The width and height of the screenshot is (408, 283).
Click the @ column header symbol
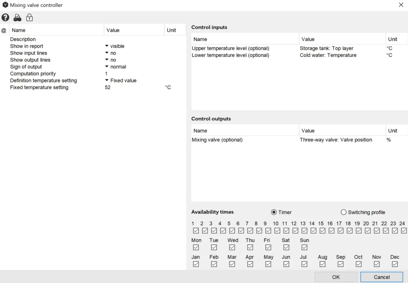pyautogui.click(x=4, y=30)
